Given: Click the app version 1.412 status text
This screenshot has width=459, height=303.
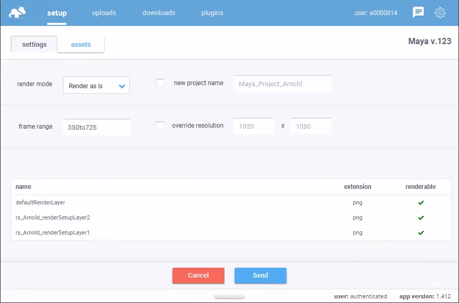Looking at the screenshot, I should [x=425, y=296].
